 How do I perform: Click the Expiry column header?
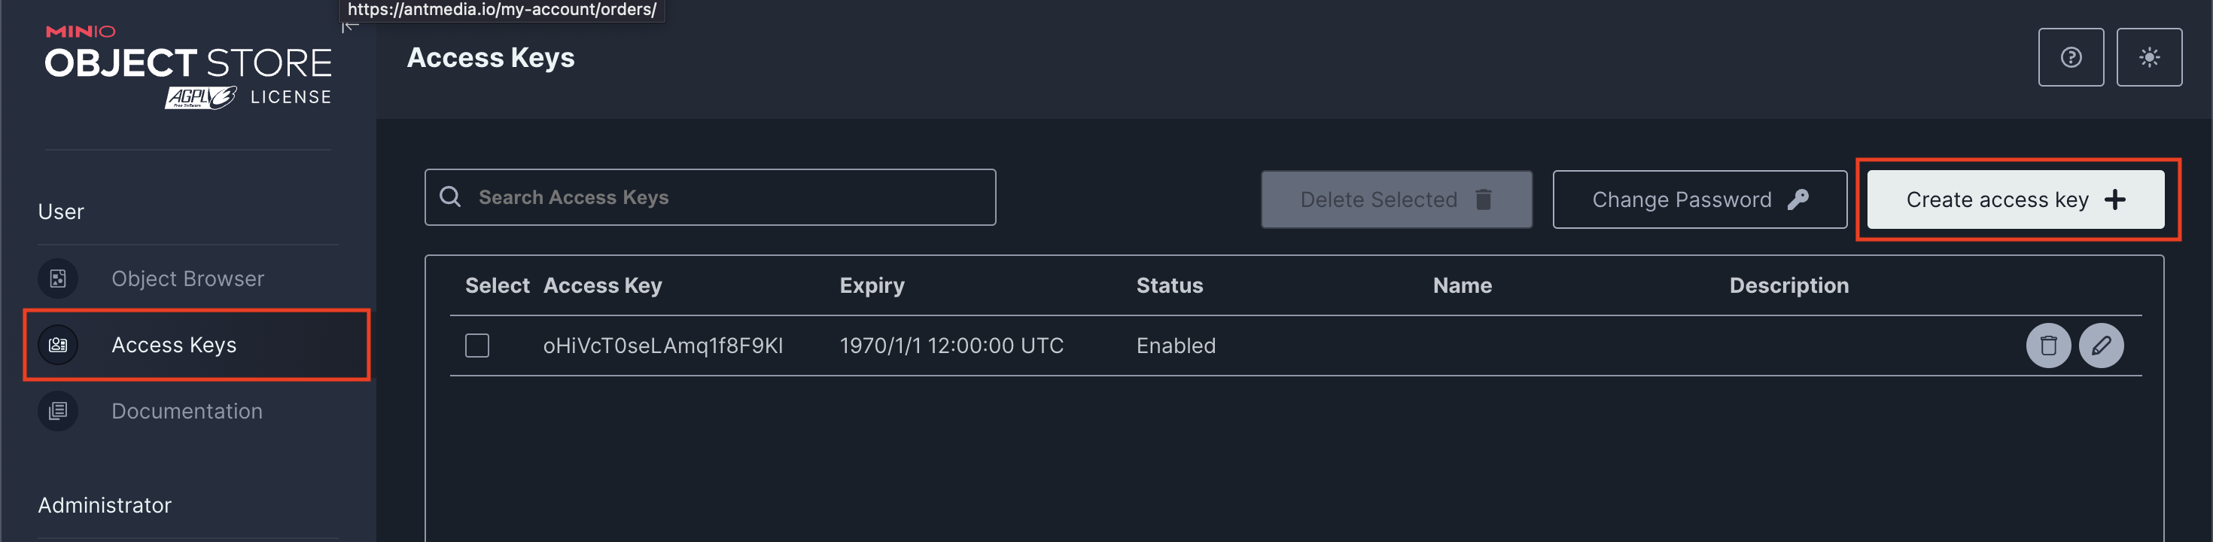click(x=872, y=285)
